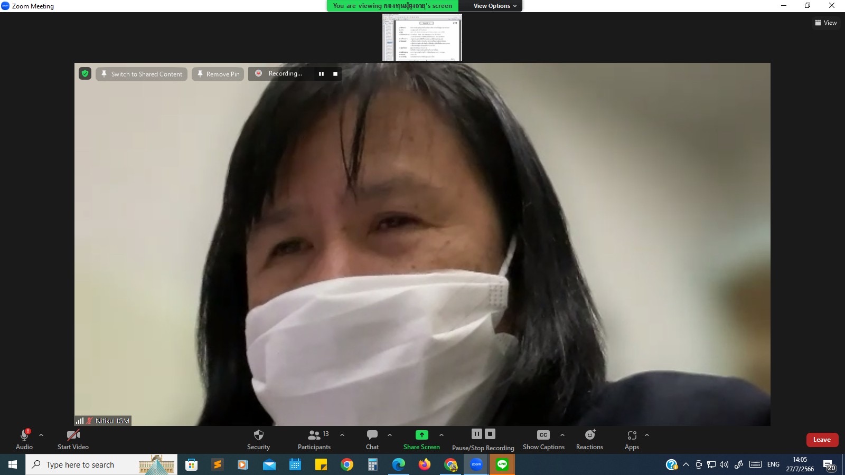Click the red Leave button

[822, 440]
